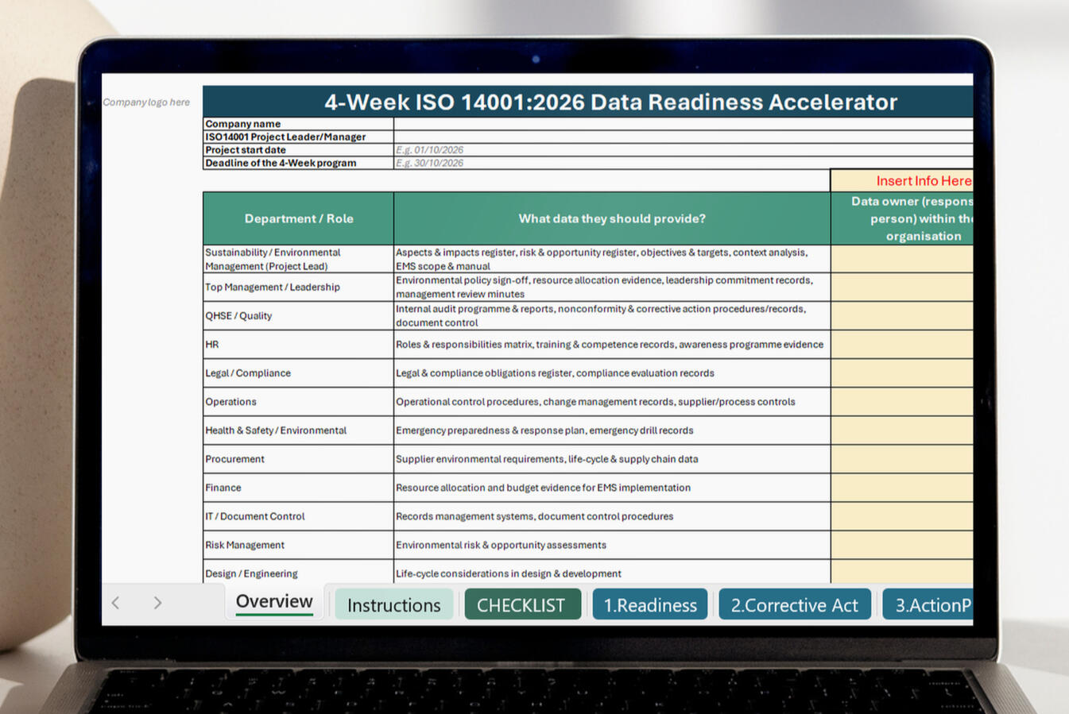Click the 'QHSE / Quality' department cell

click(x=299, y=316)
